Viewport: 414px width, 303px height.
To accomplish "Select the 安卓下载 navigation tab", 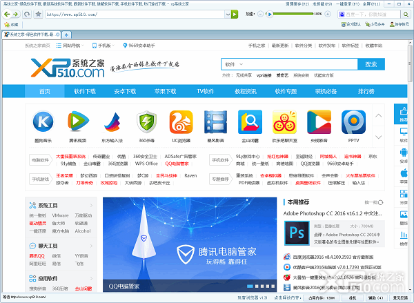I will (x=125, y=91).
